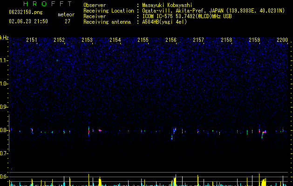Click the 0.6 kHz axis label
The width and height of the screenshot is (293, 186).
[4, 177]
